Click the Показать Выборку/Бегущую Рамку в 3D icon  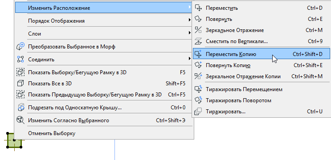20,72
